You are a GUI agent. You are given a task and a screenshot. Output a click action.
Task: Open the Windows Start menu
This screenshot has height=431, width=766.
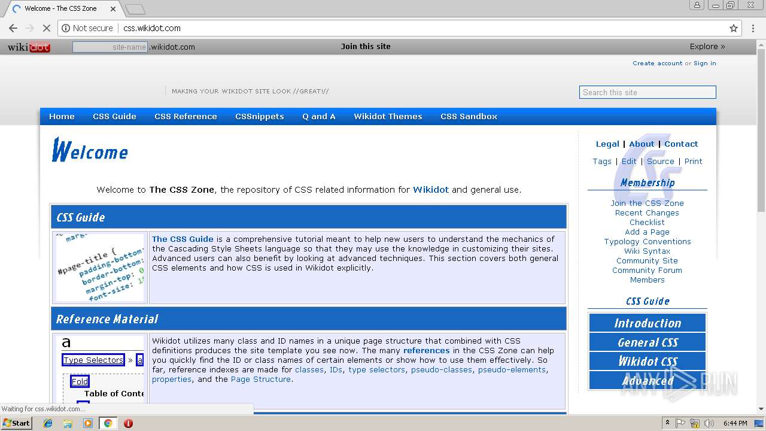pos(17,423)
